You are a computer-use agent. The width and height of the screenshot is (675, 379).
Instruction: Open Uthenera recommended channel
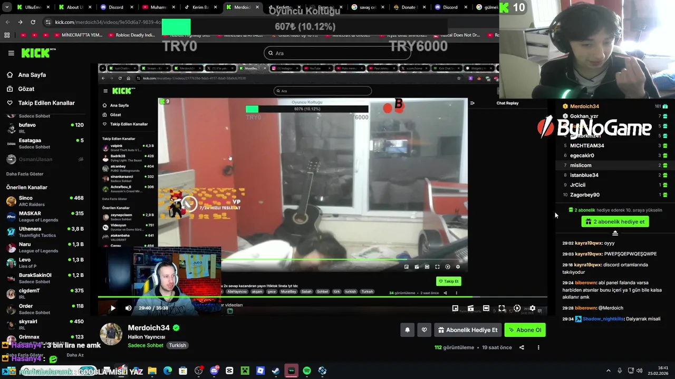click(x=45, y=232)
